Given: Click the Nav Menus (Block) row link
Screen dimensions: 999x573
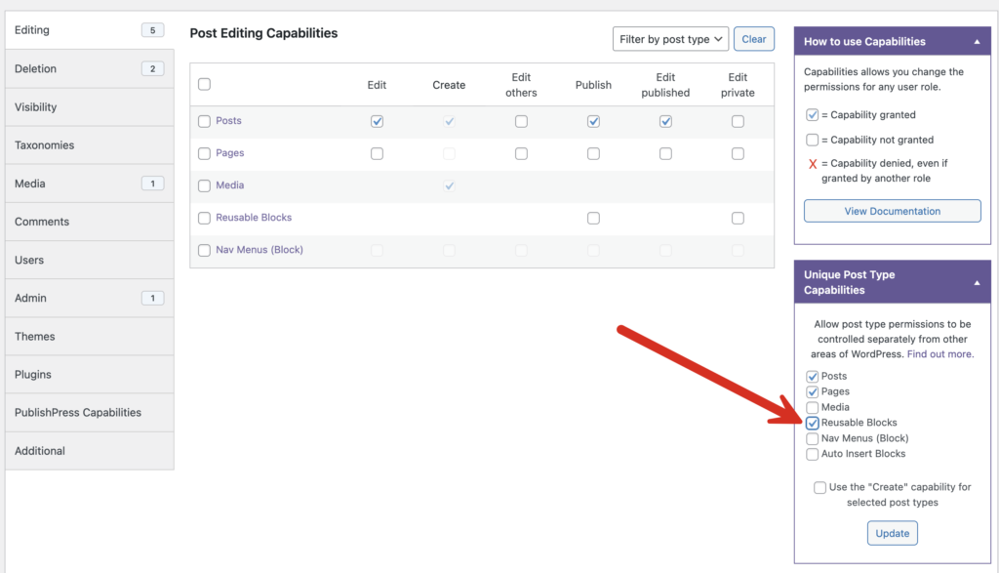Looking at the screenshot, I should (259, 250).
